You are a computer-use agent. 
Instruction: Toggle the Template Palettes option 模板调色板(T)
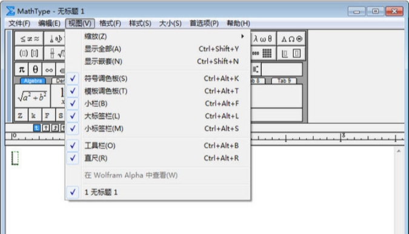pyautogui.click(x=158, y=91)
